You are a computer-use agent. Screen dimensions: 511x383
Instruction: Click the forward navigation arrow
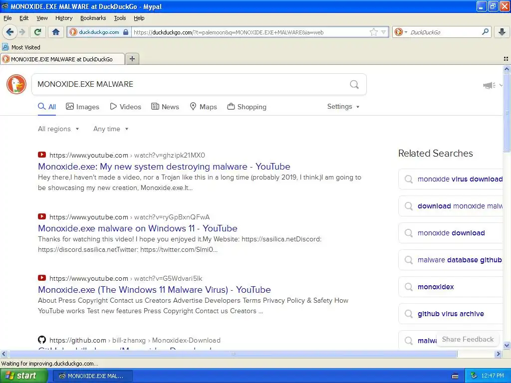tap(22, 32)
